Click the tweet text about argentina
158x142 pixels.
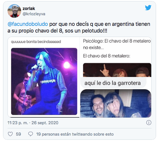click(79, 28)
